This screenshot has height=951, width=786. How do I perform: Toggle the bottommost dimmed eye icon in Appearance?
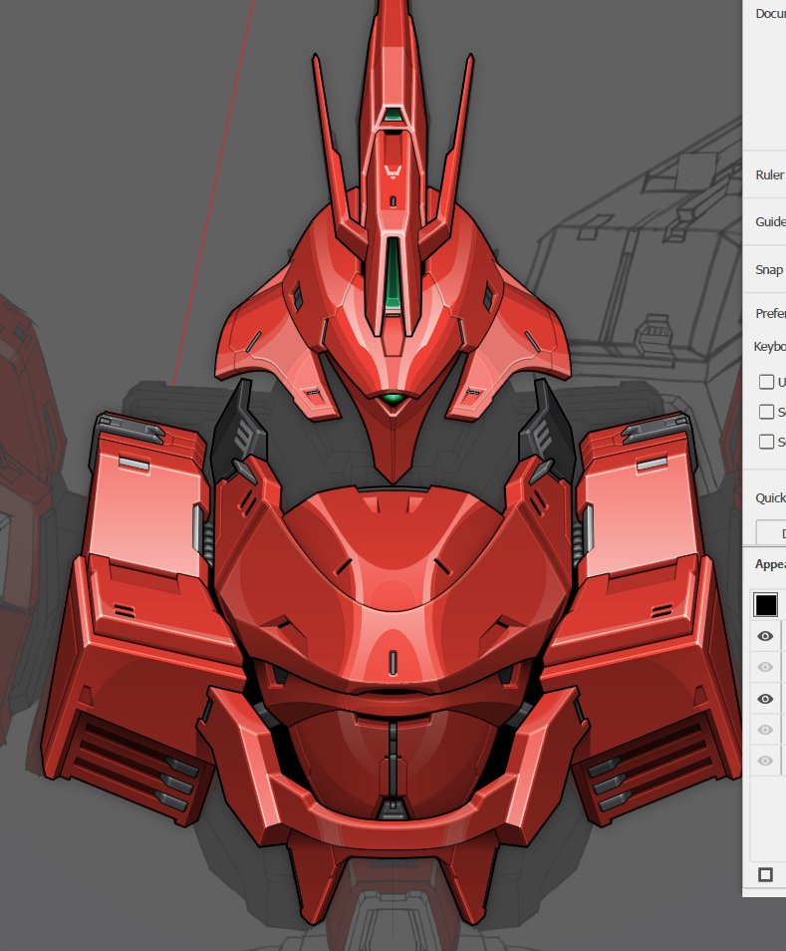pos(765,761)
